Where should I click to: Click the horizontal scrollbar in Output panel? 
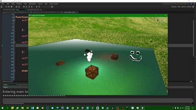pyautogui.click(x=13, y=103)
